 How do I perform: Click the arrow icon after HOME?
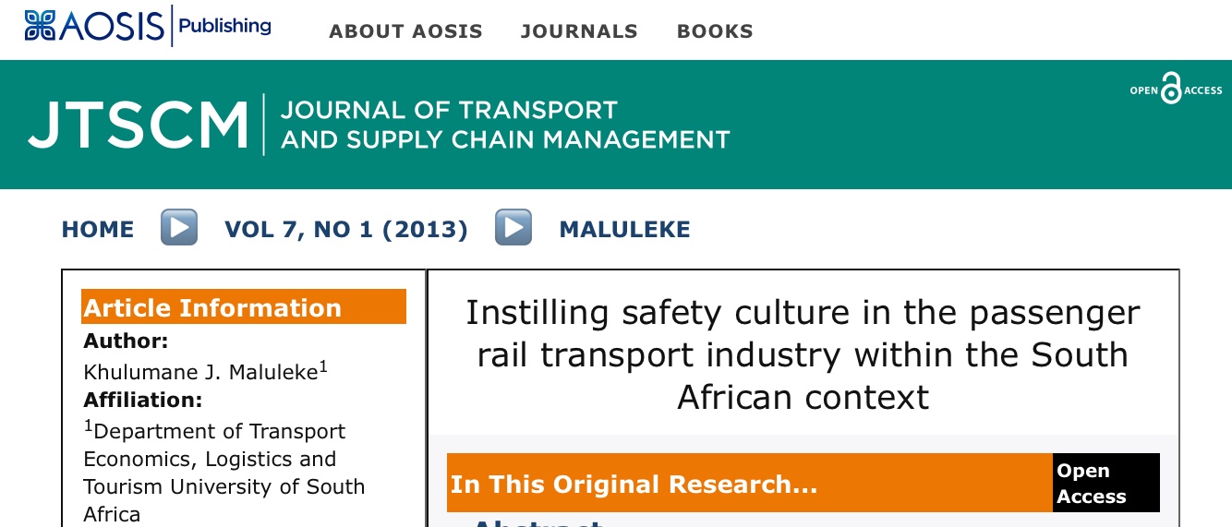[179, 228]
